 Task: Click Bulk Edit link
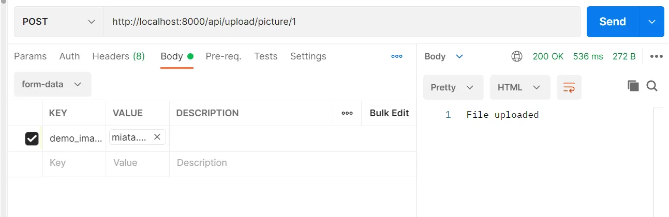click(x=389, y=113)
